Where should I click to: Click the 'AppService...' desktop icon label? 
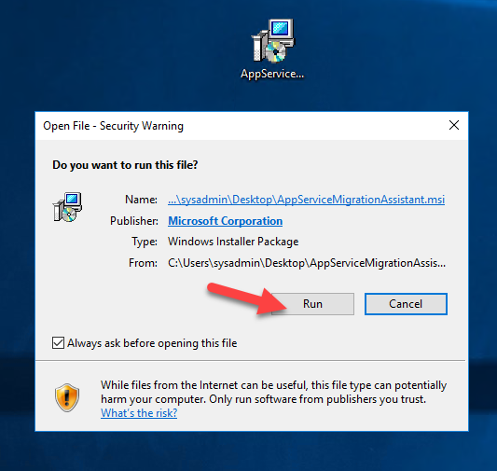272,74
